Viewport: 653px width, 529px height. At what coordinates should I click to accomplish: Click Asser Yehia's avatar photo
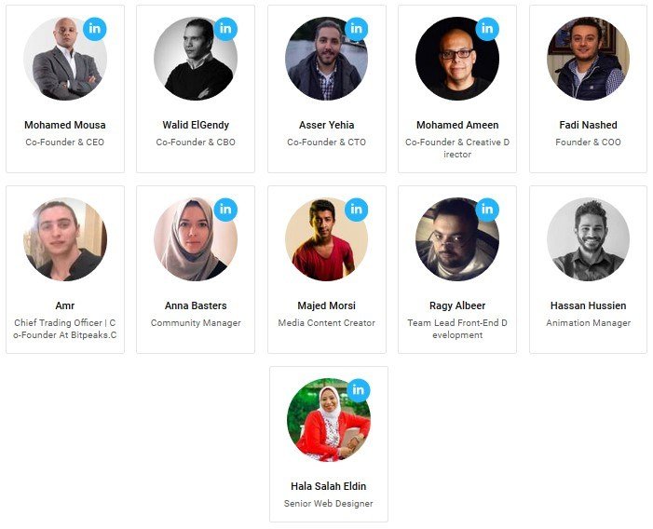pyautogui.click(x=326, y=59)
